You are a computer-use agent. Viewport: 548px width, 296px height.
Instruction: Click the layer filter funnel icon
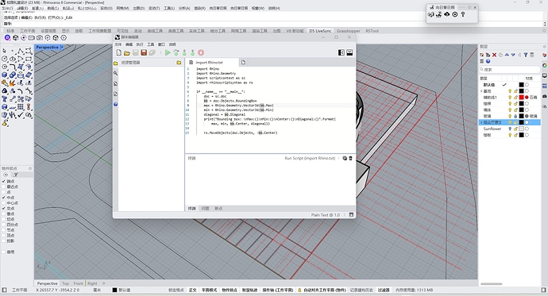click(525, 55)
